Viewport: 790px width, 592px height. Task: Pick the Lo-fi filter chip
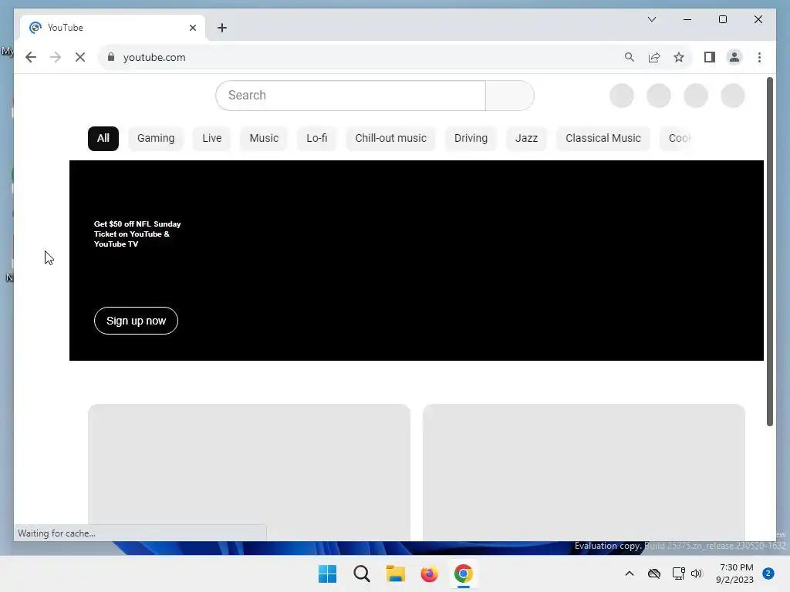pos(317,139)
